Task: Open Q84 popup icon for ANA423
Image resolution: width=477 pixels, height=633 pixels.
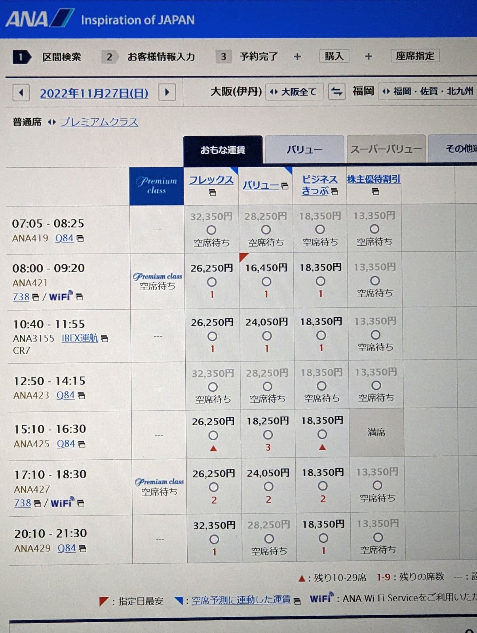Action: [81, 395]
